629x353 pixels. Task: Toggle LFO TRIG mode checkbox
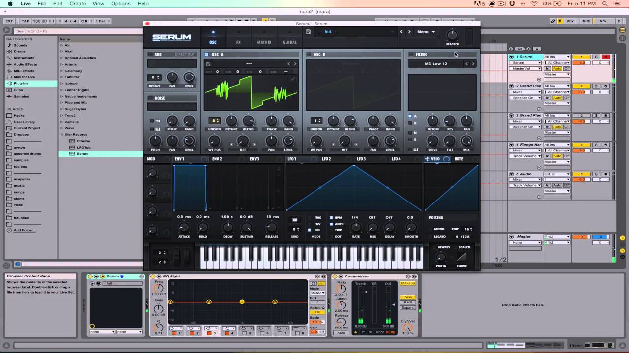(x=309, y=217)
